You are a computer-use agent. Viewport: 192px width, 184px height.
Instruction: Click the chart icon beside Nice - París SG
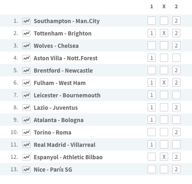(x=26, y=170)
